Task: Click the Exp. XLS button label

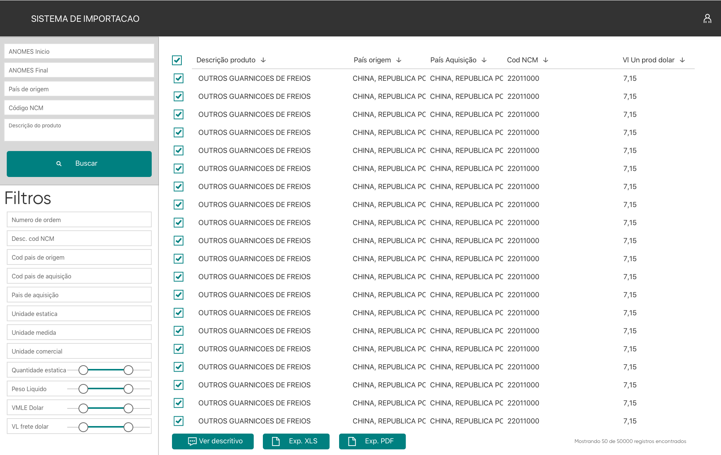Action: coord(303,441)
